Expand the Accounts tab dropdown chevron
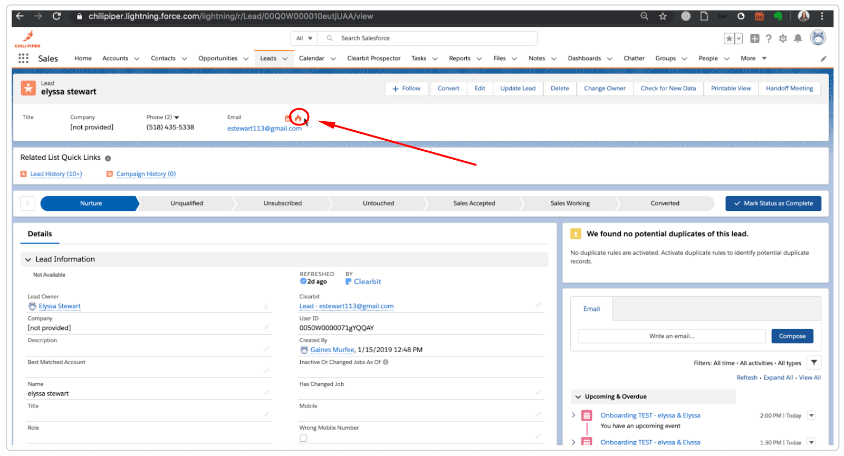 [137, 59]
